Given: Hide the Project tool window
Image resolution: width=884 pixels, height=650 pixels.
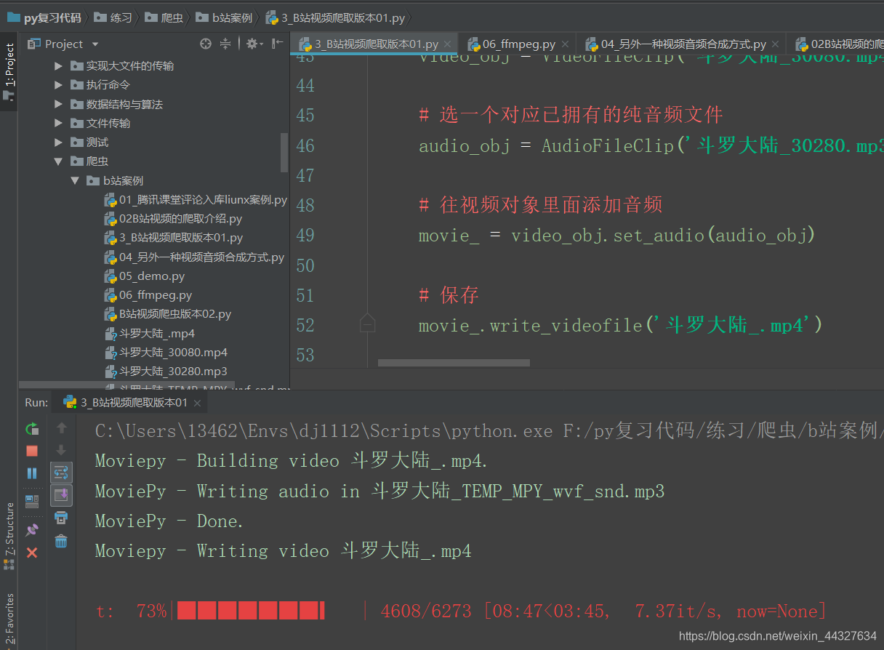Looking at the screenshot, I should point(277,44).
